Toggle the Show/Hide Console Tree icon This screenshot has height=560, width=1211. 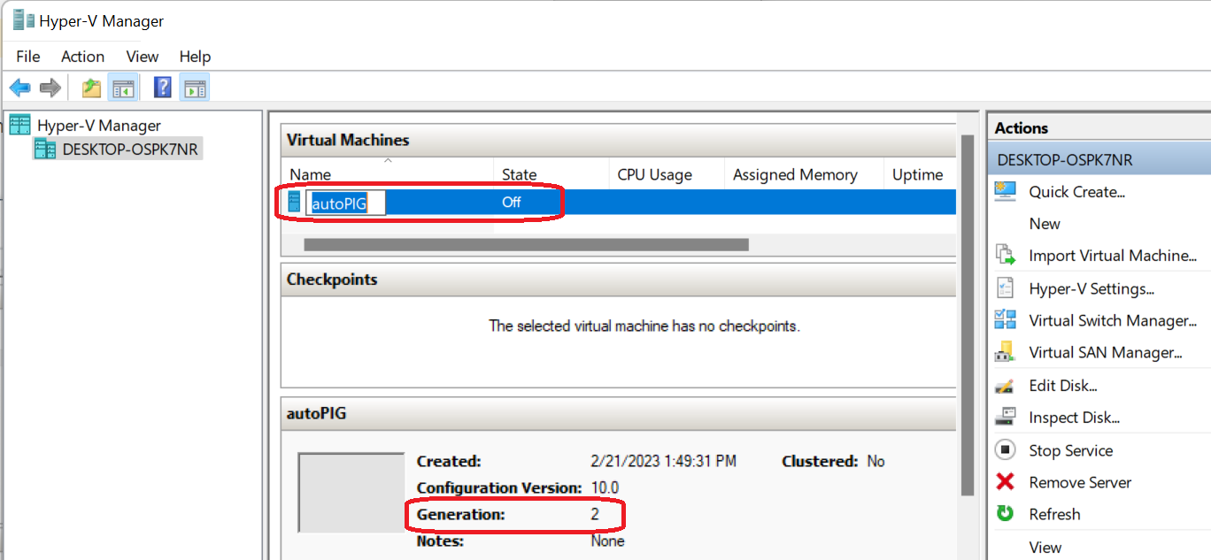(x=123, y=88)
